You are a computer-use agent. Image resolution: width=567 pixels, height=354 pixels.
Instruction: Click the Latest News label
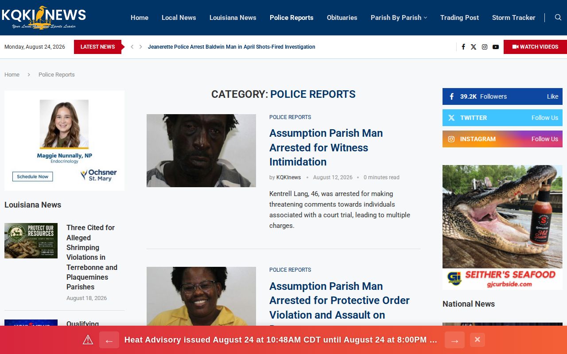[97, 47]
